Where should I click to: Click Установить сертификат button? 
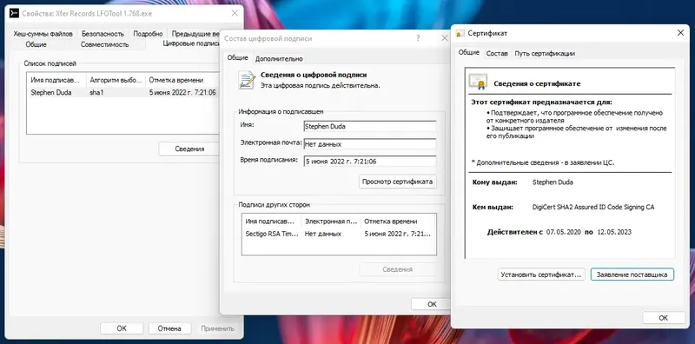541,275
